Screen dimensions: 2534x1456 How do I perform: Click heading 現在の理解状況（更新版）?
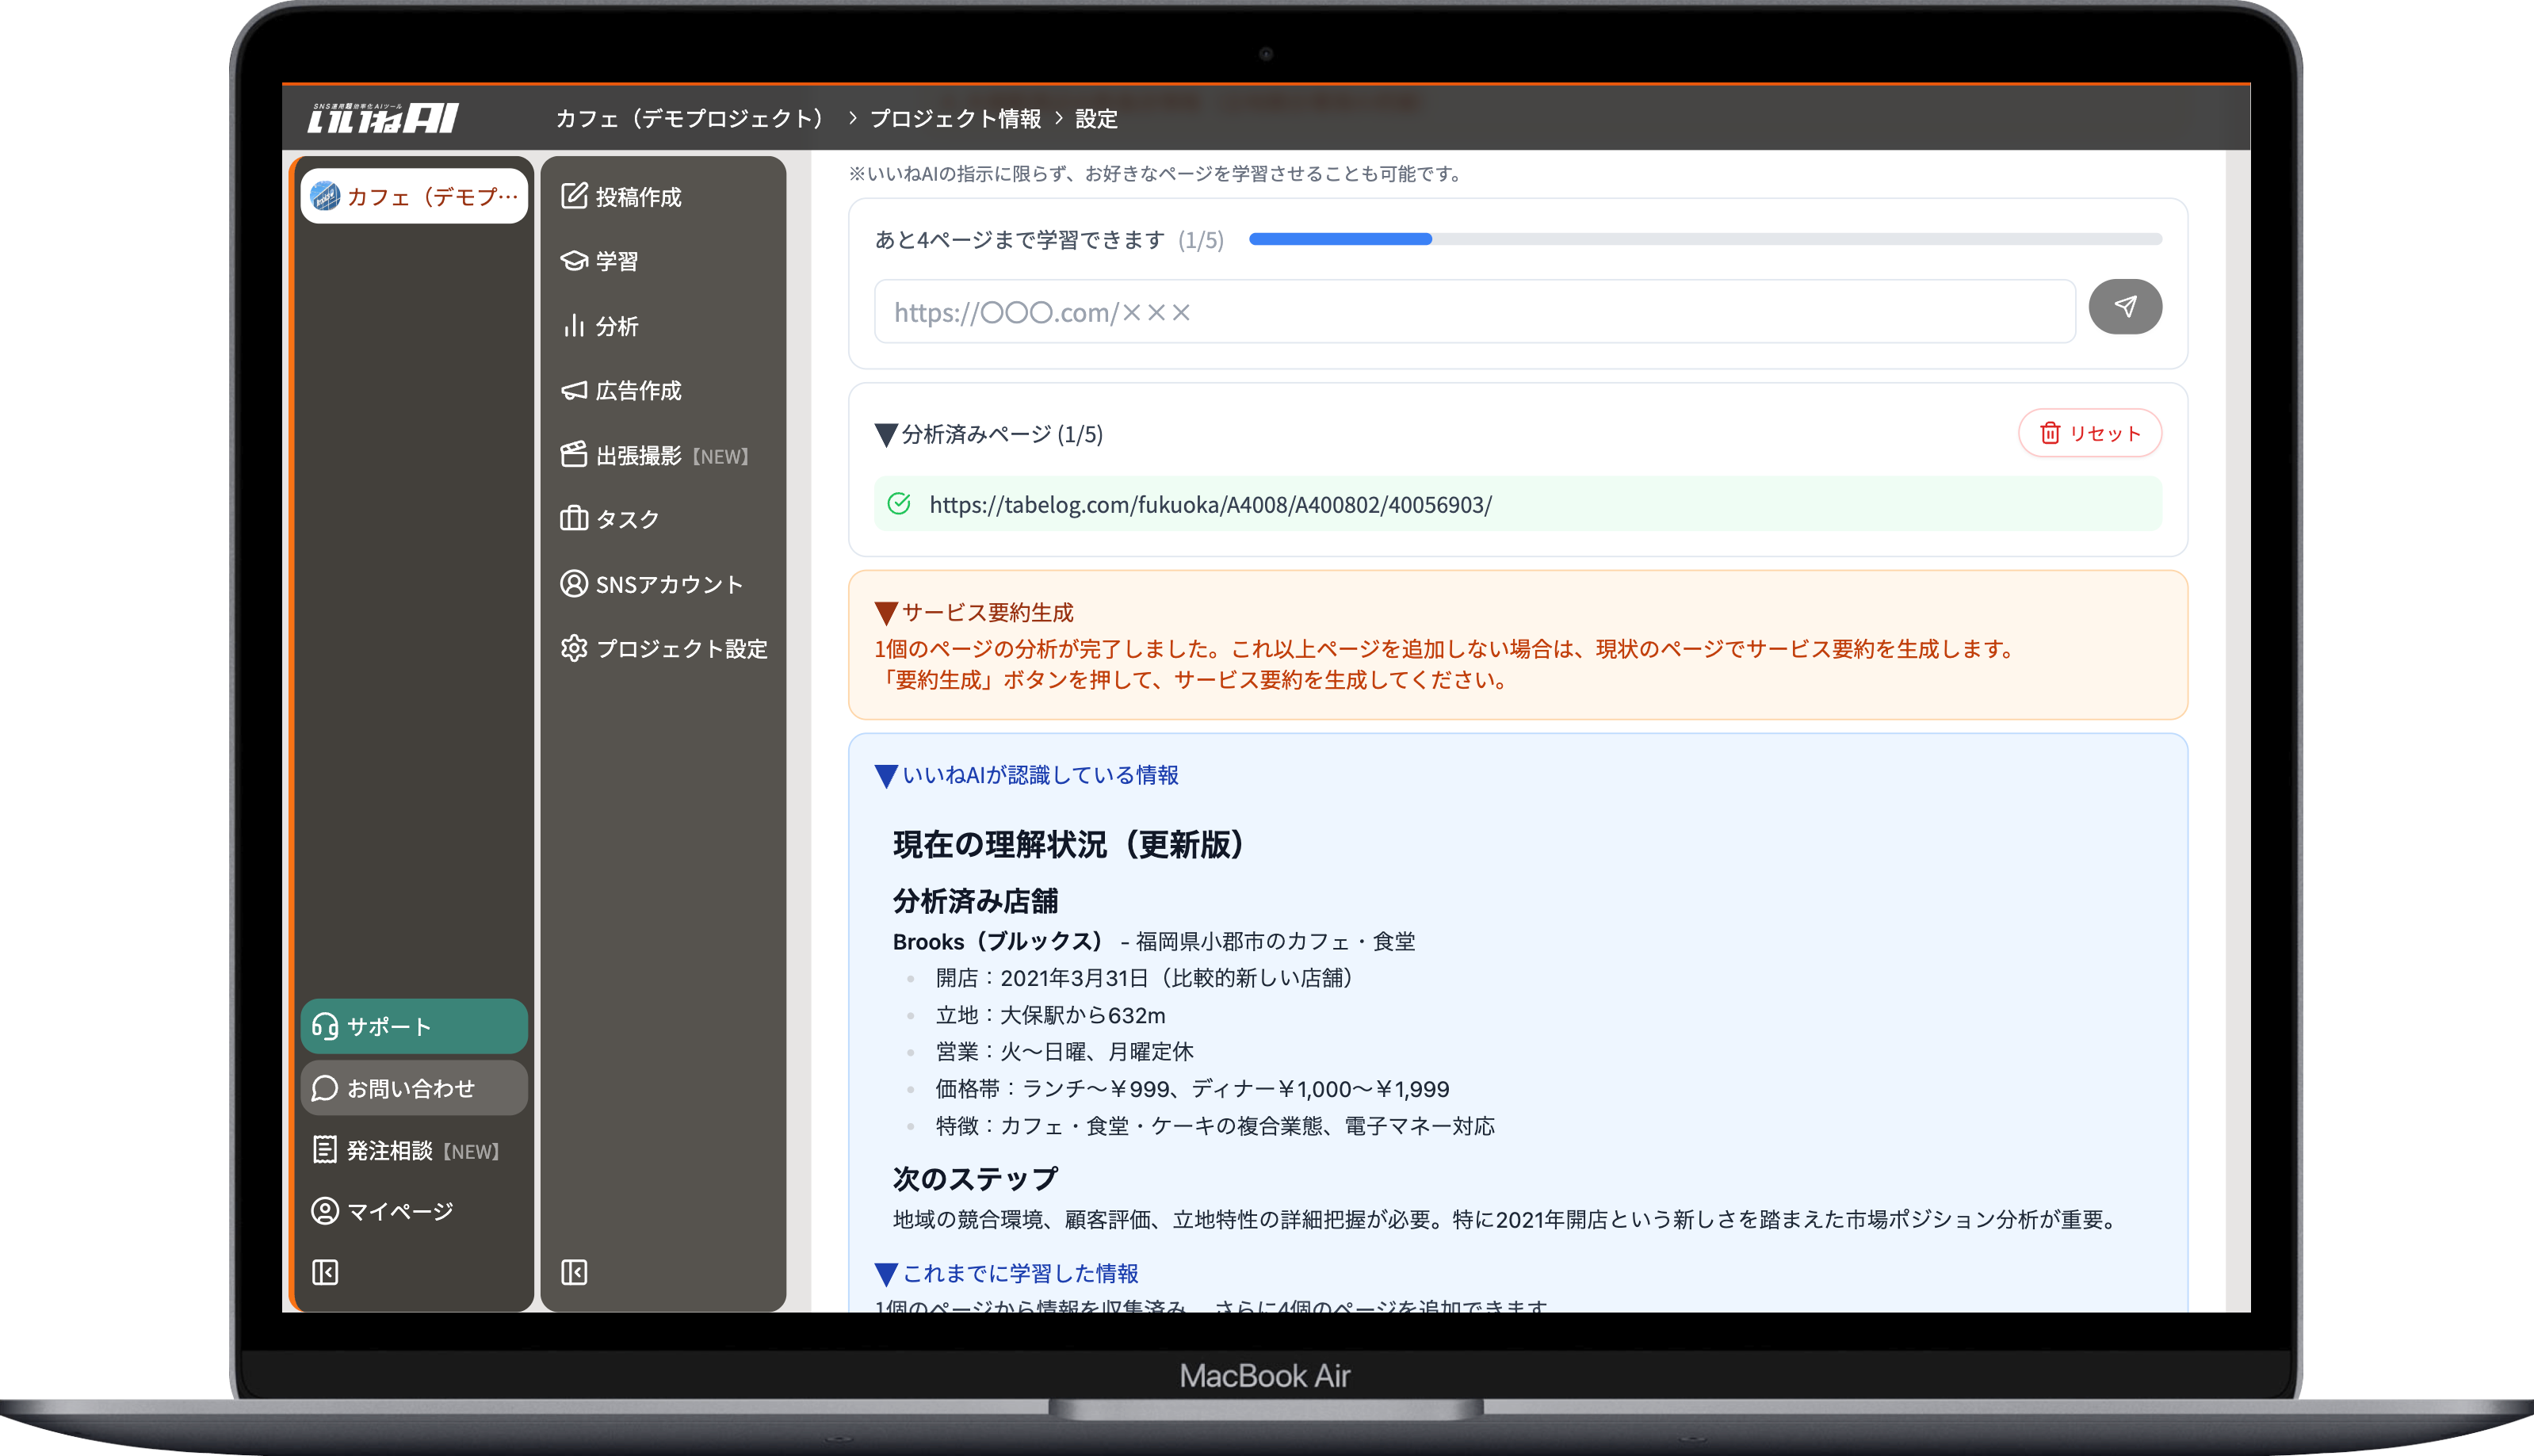coord(1069,844)
